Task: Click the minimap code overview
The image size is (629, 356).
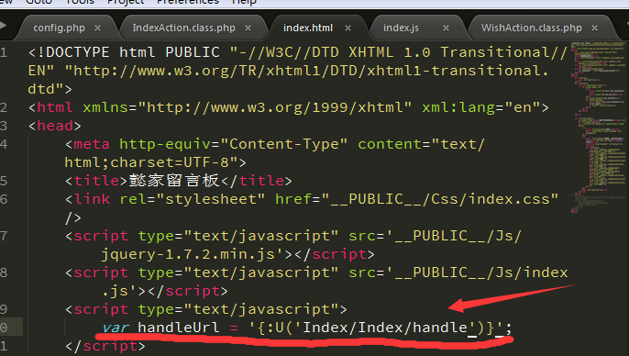Action: [x=600, y=127]
